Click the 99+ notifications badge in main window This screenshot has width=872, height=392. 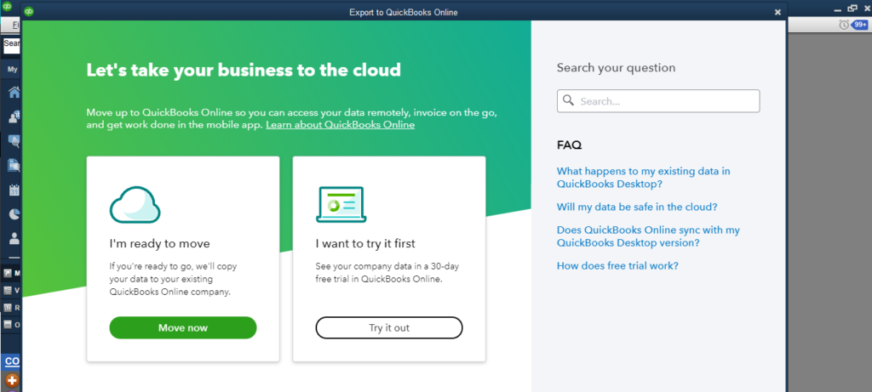tap(860, 25)
